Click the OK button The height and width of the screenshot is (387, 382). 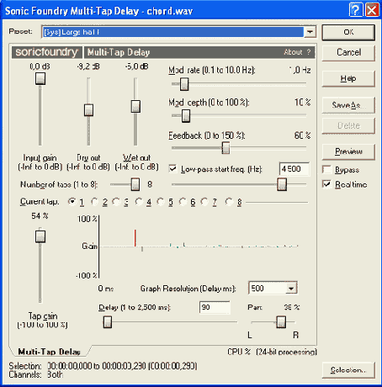[x=348, y=32]
